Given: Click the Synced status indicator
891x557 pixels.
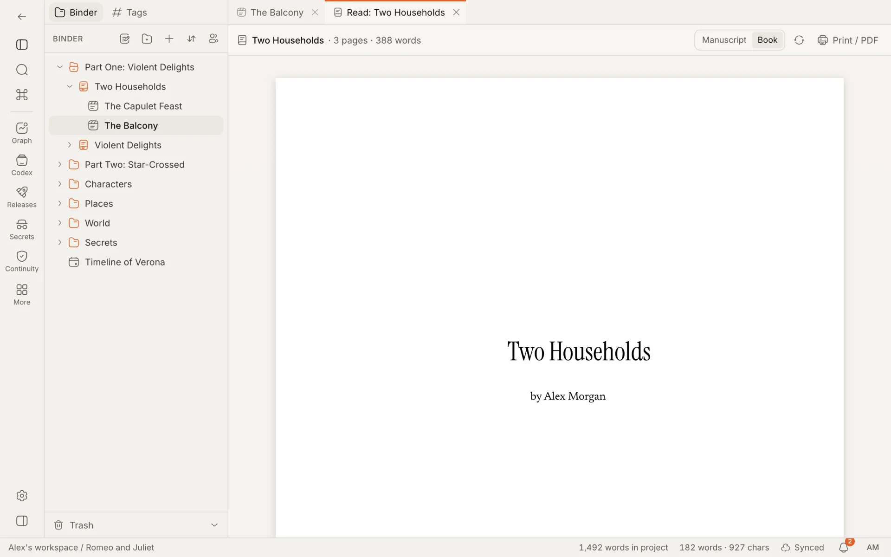Looking at the screenshot, I should (802, 548).
